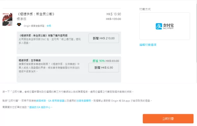Add the HK$ 210.00 complete DLC bundle
Image resolution: width=197 pixels, height=126 pixels.
pos(104,38)
